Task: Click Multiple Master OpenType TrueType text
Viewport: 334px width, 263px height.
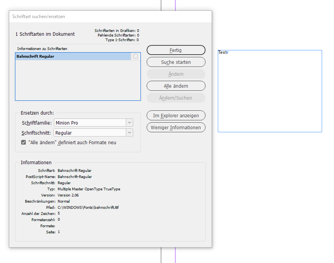Action: pos(89,189)
